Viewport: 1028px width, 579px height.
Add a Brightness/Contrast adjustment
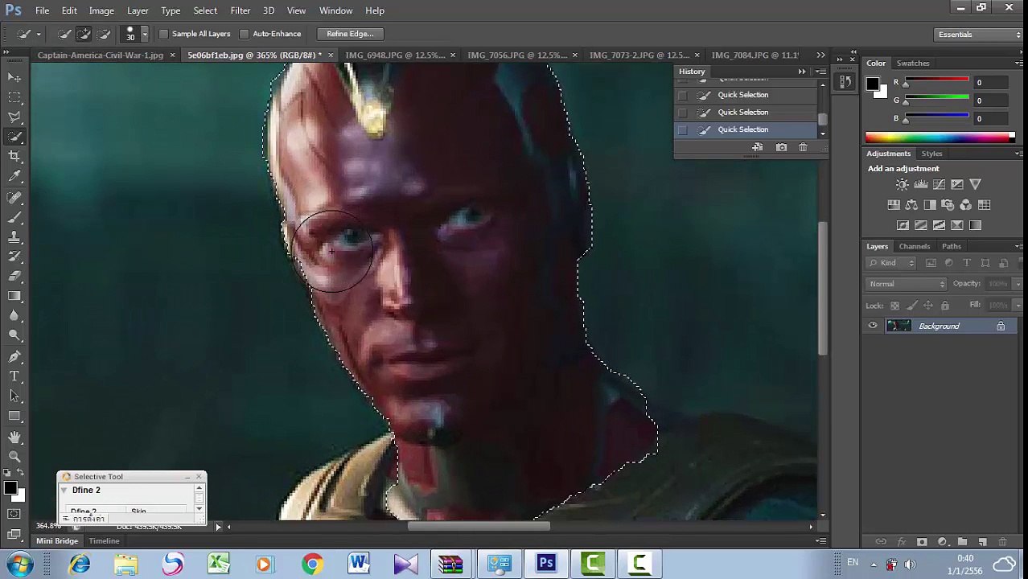(x=903, y=185)
